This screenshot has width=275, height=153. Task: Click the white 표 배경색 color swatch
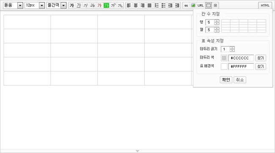point(224,66)
